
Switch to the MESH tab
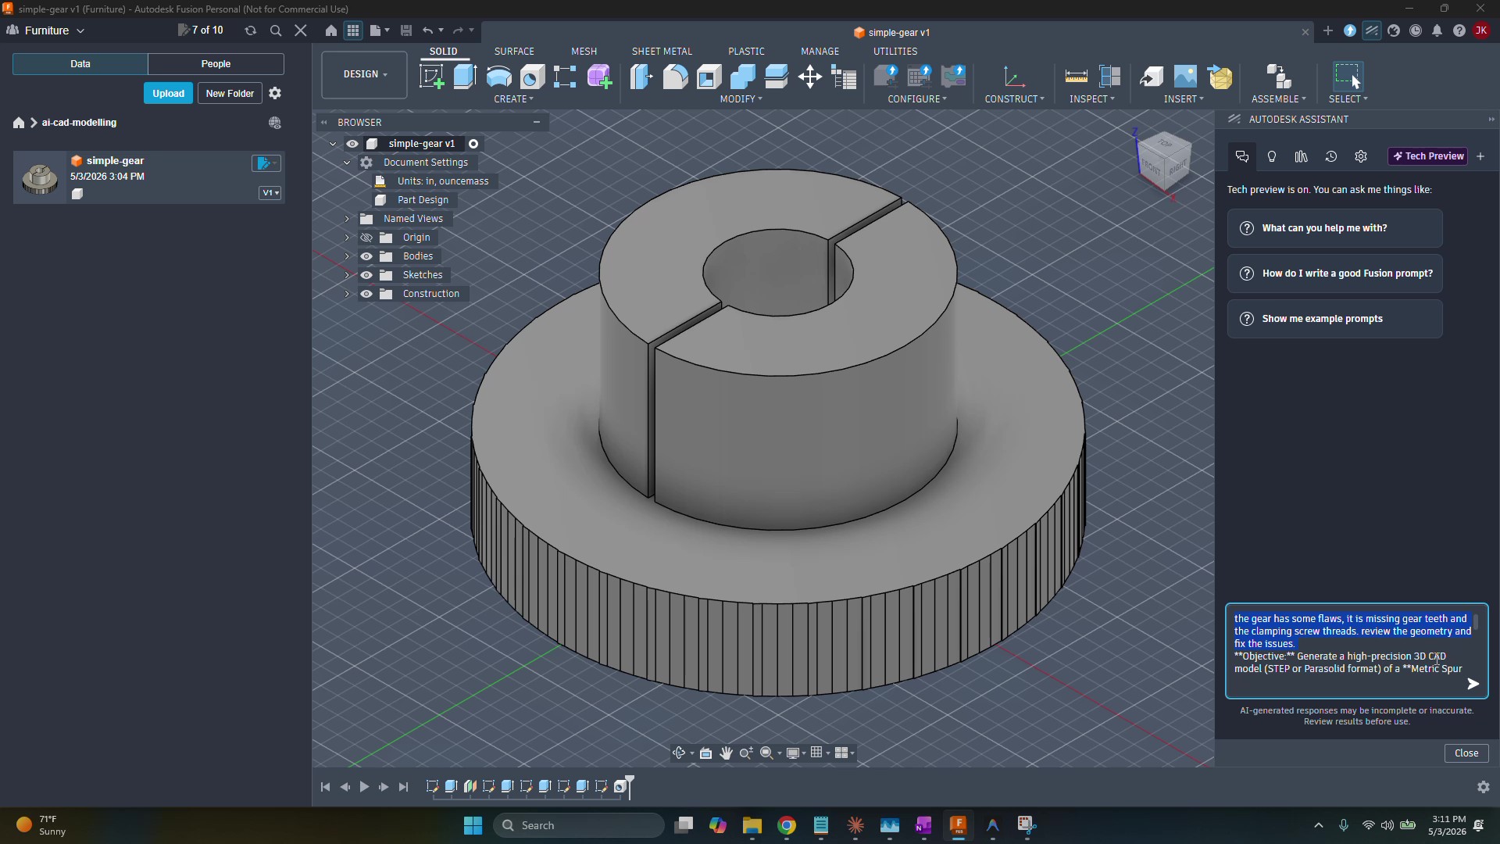pyautogui.click(x=584, y=52)
